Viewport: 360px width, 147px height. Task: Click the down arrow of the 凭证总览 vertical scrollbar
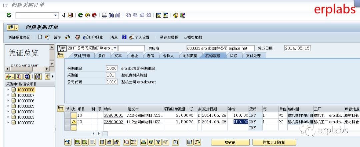coord(52,64)
